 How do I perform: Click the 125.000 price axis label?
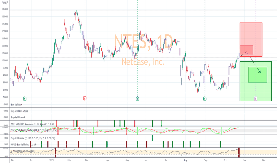tap(5, 24)
